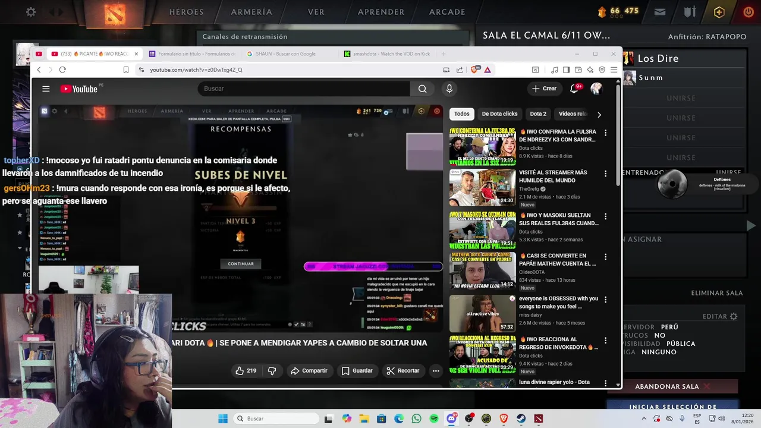The height and width of the screenshot is (428, 761).
Task: Open options menu for VISITÉ AL STREAMER video
Action: 605,174
